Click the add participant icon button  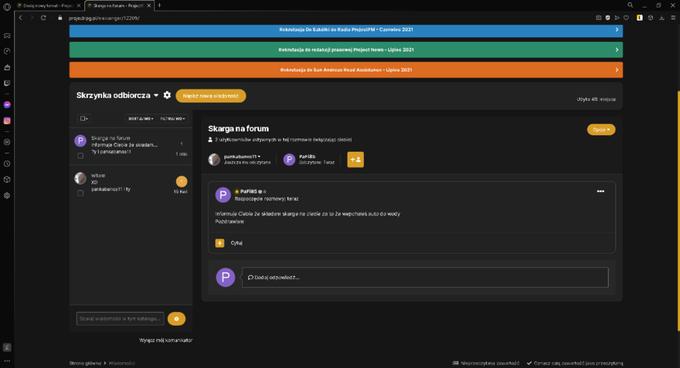coord(355,159)
